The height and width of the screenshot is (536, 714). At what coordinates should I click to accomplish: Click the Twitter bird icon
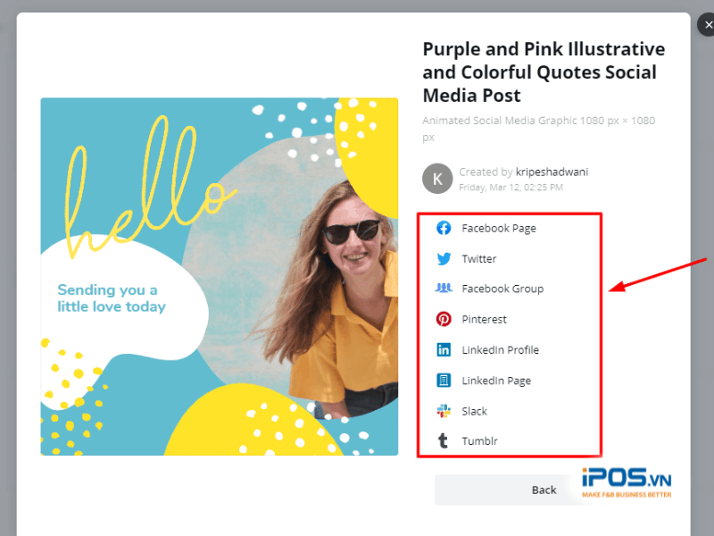point(444,259)
